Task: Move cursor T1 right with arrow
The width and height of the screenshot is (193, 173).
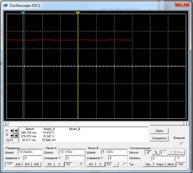Action: pos(16,131)
